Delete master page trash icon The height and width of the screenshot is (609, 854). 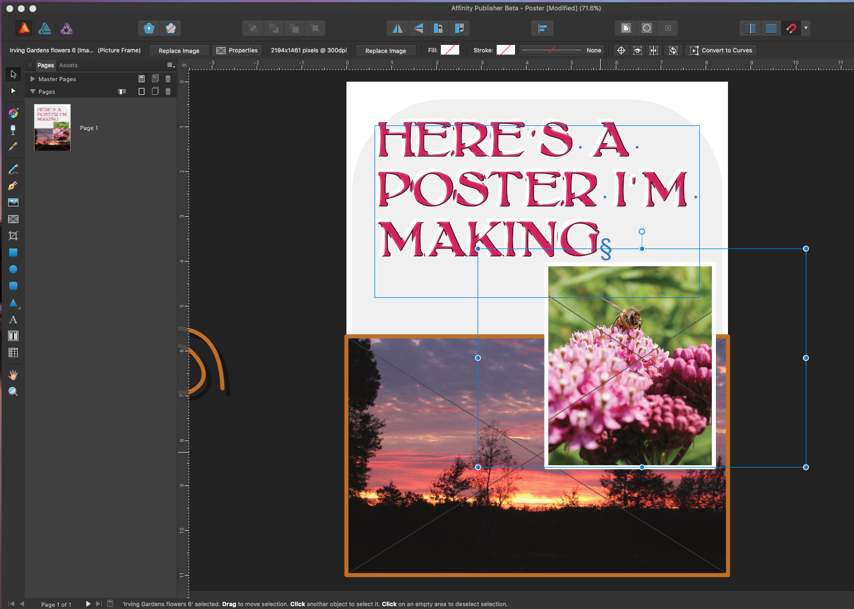pyautogui.click(x=168, y=79)
